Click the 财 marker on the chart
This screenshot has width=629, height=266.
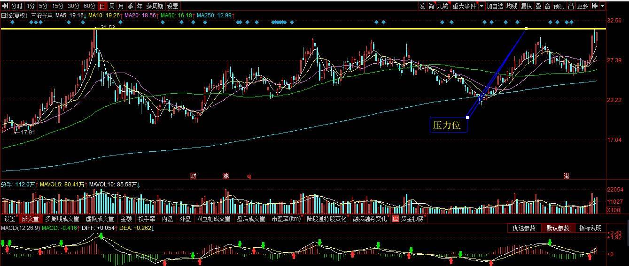point(193,176)
